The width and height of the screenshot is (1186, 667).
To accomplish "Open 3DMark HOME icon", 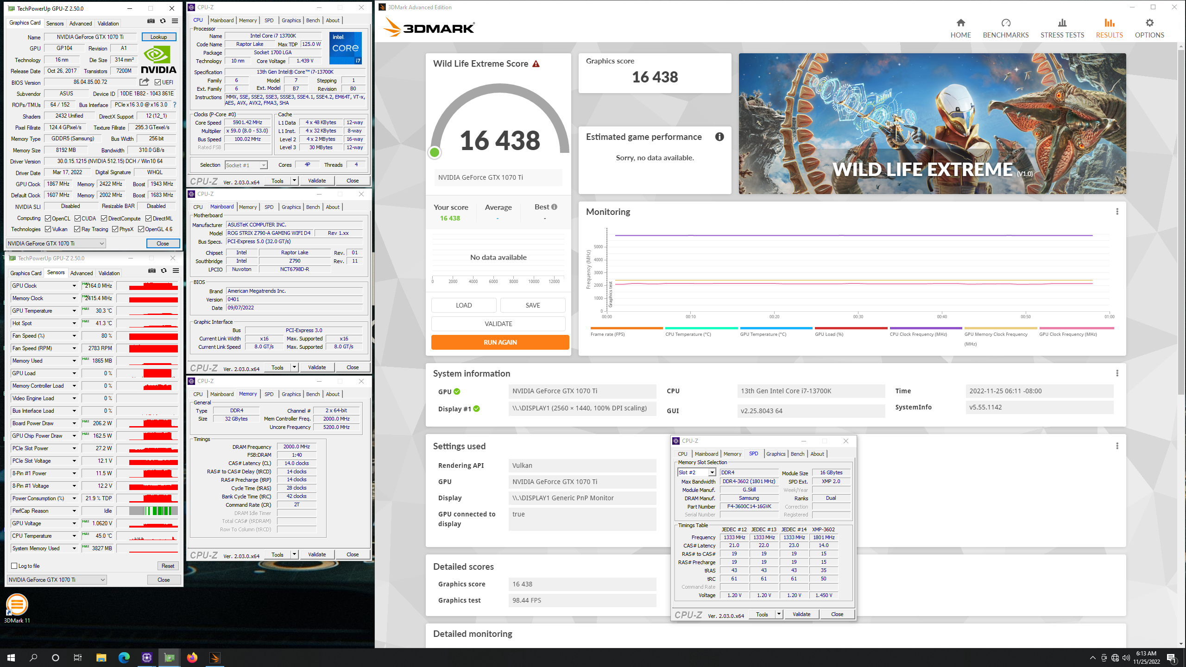I will (x=960, y=23).
